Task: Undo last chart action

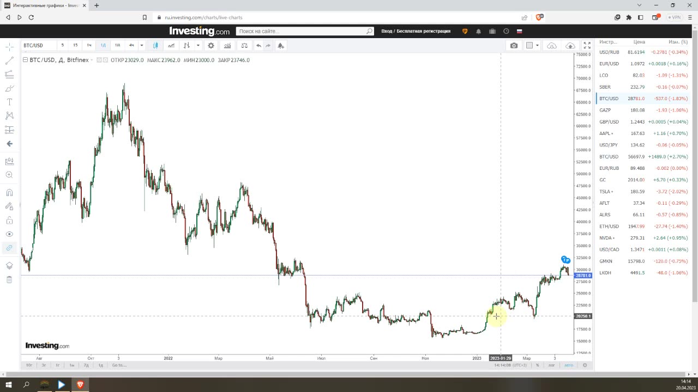Action: [x=259, y=45]
